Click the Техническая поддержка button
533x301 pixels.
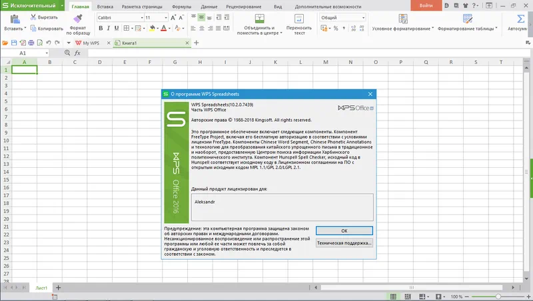[x=344, y=244]
